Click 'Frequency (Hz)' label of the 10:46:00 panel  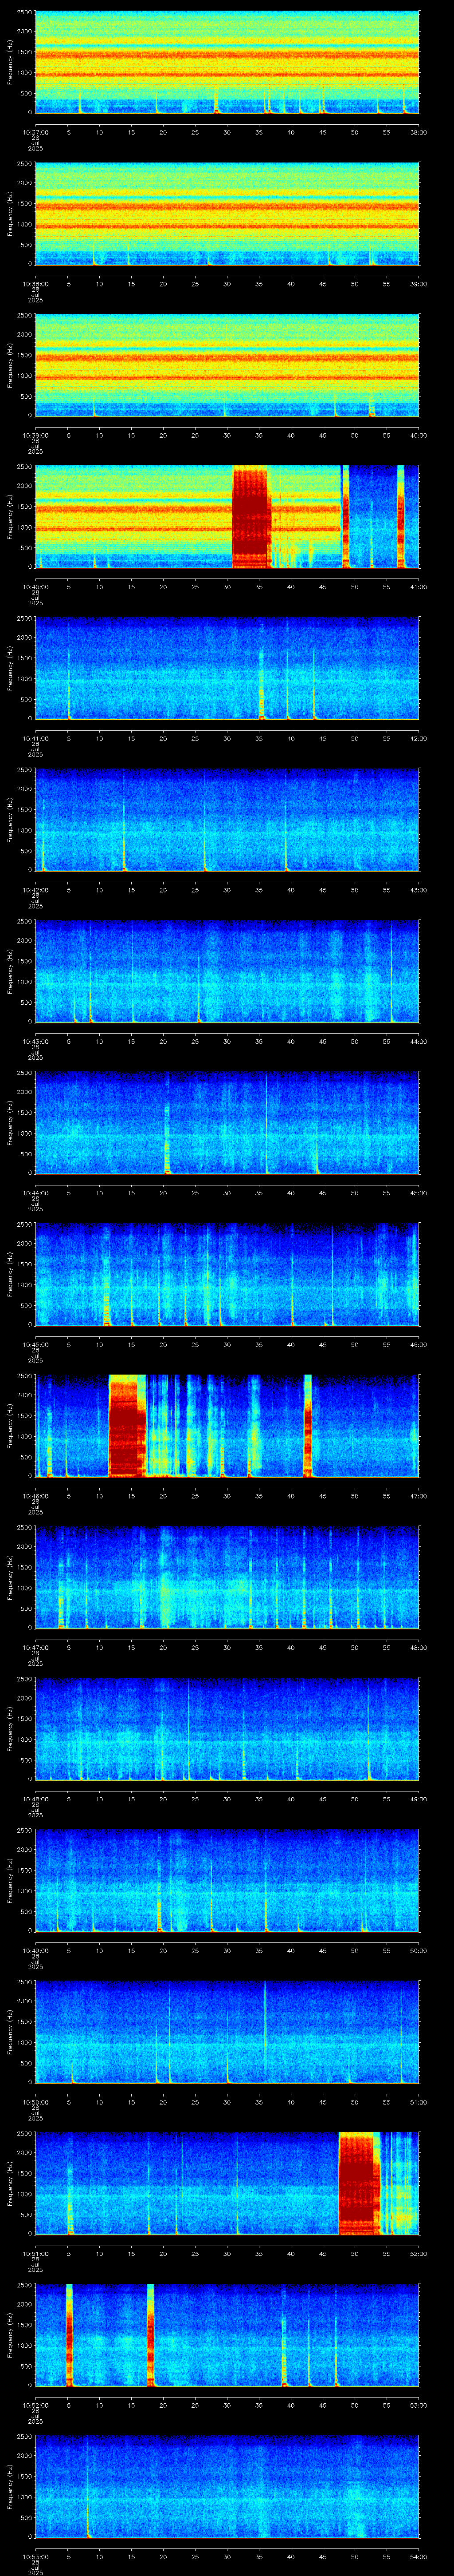click(10, 1426)
